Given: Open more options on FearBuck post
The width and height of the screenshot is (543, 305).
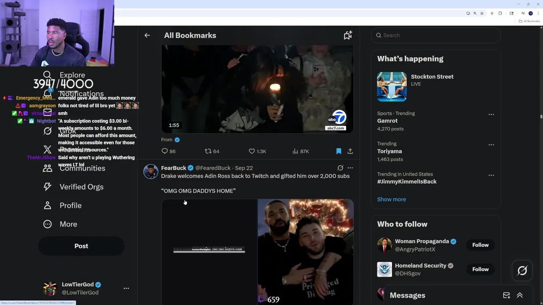Looking at the screenshot, I should pyautogui.click(x=350, y=168).
